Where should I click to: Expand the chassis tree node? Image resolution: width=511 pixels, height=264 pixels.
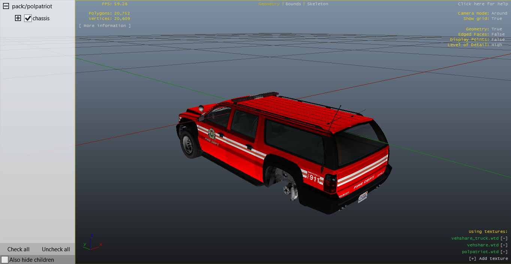(x=18, y=18)
